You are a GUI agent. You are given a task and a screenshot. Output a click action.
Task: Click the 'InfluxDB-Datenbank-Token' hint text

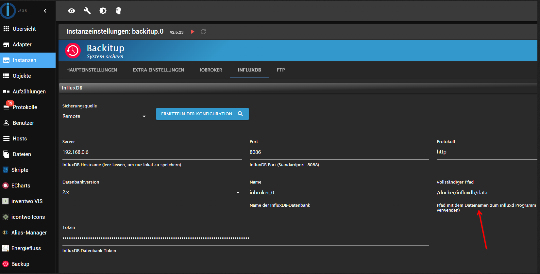click(89, 251)
